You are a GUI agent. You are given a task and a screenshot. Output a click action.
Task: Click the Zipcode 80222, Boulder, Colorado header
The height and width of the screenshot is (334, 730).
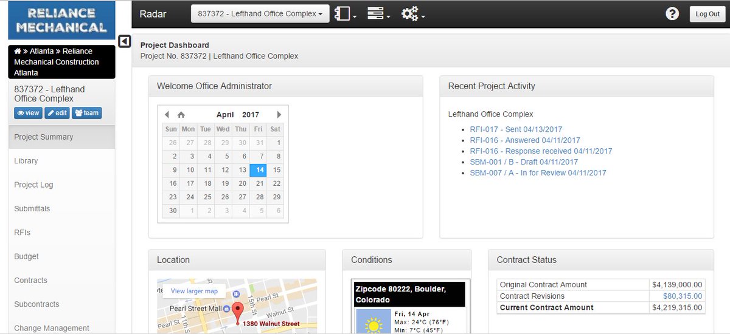coord(409,294)
